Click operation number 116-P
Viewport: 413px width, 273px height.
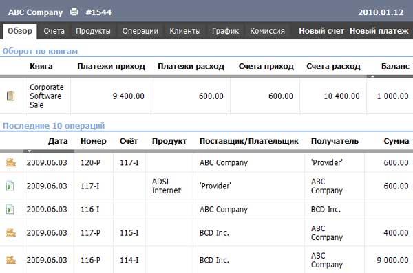point(90,260)
